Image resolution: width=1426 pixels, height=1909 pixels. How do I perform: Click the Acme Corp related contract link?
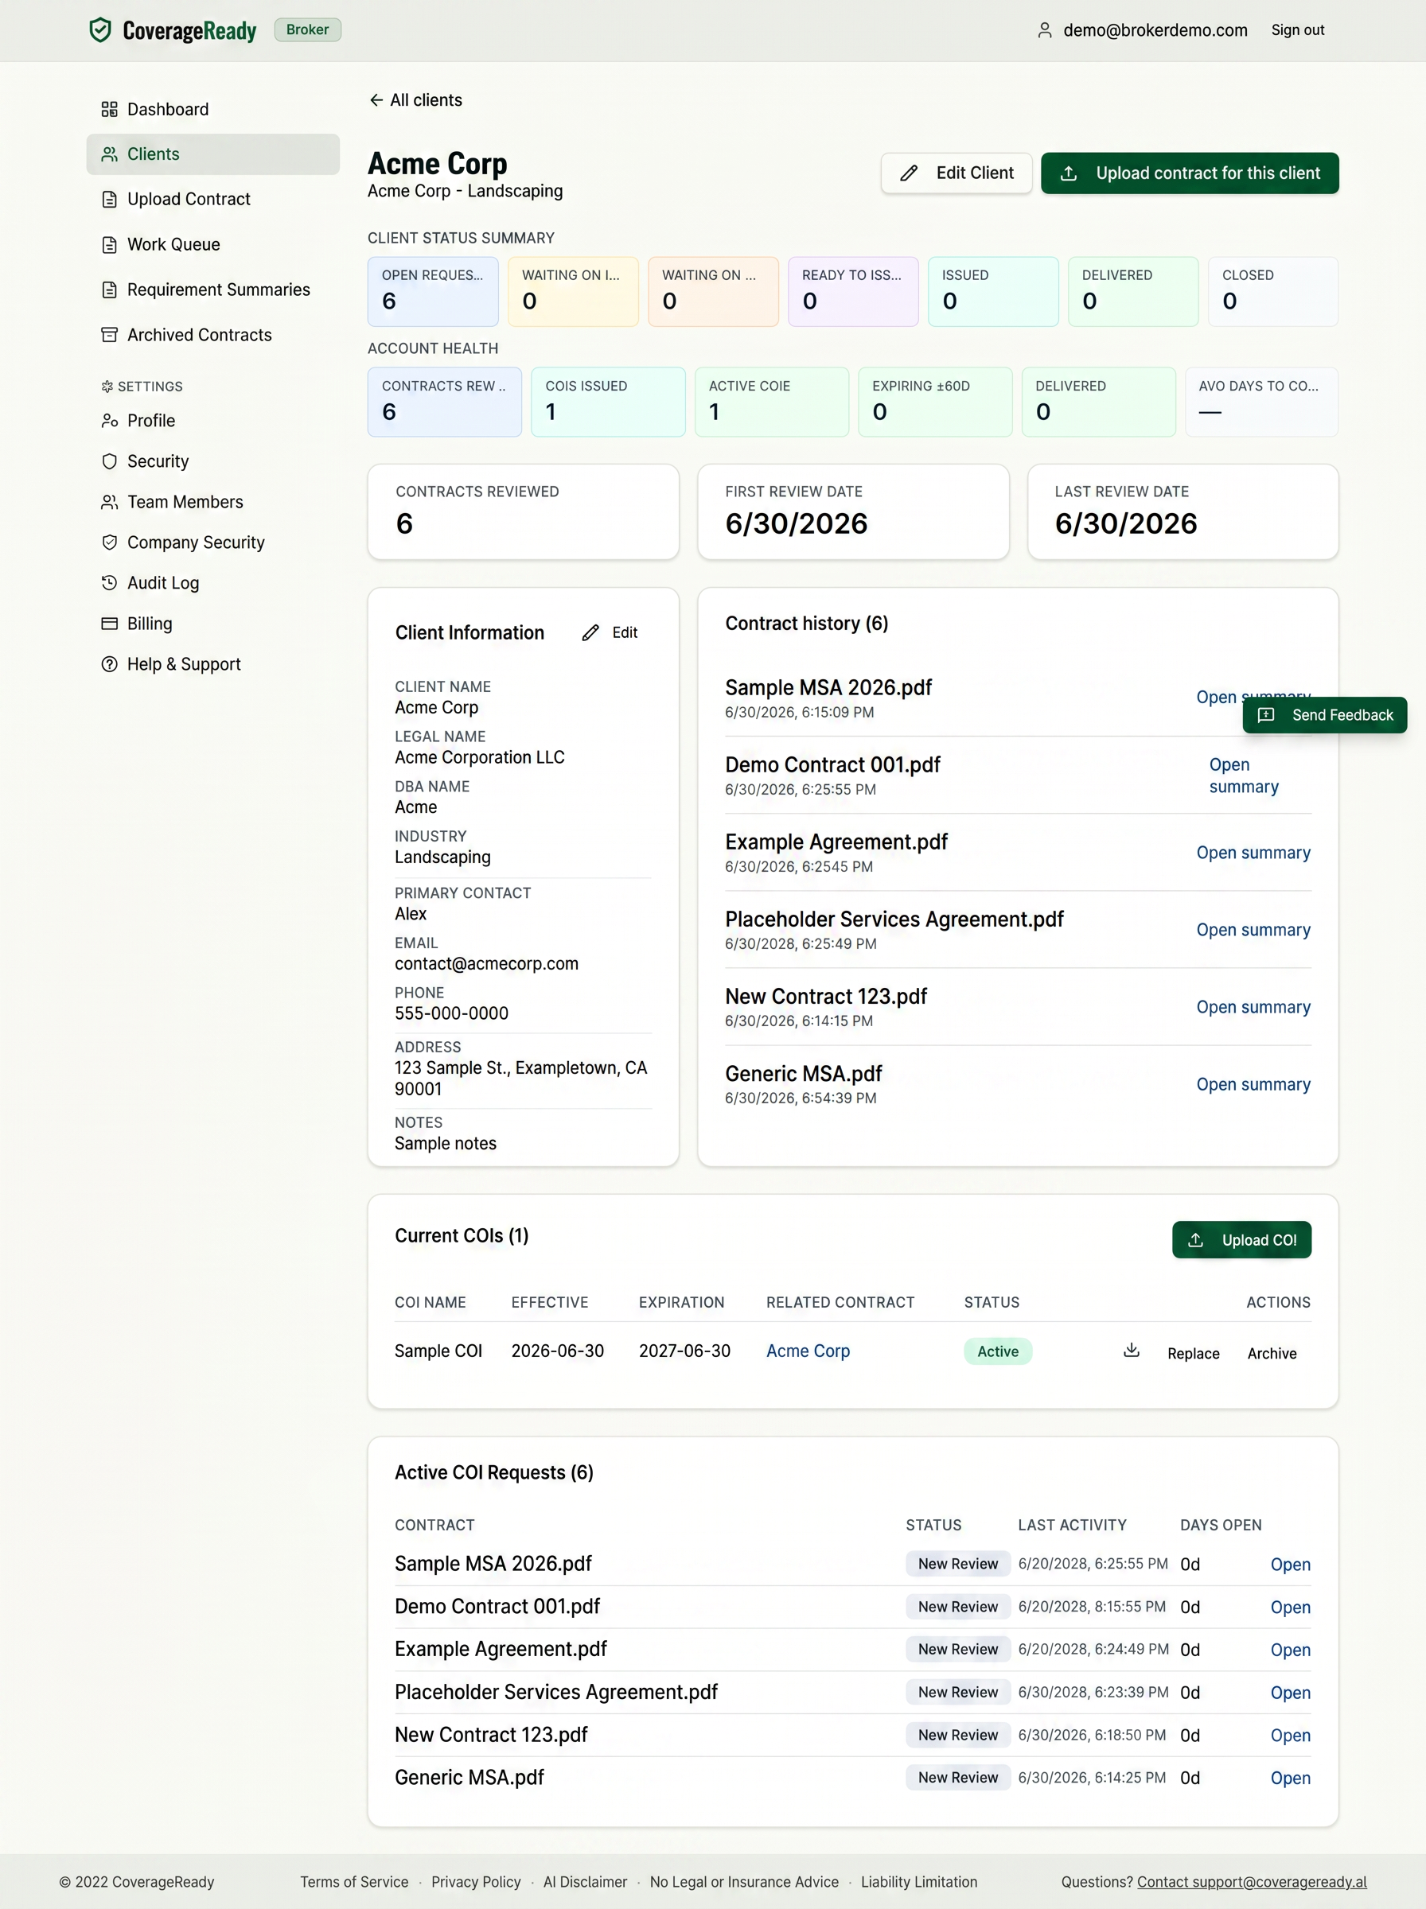(x=808, y=1351)
